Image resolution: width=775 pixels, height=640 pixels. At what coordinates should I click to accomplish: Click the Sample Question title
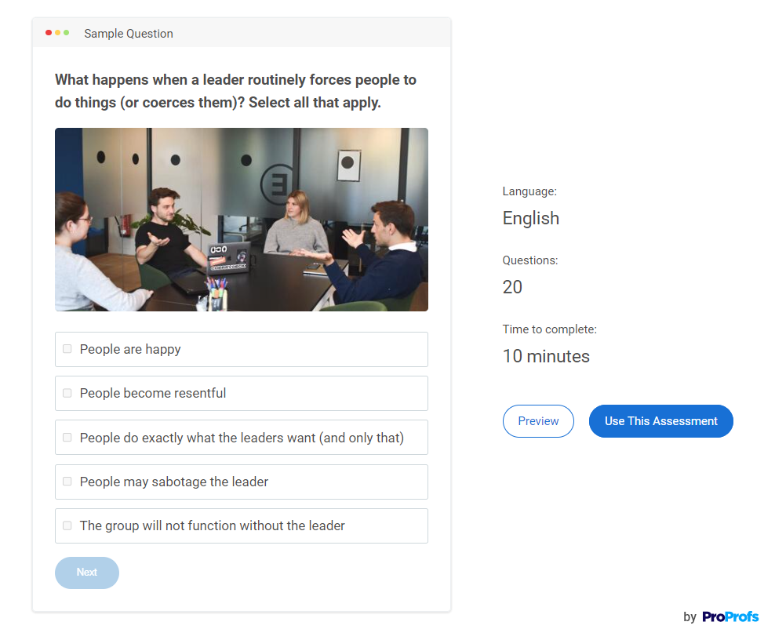click(x=129, y=34)
